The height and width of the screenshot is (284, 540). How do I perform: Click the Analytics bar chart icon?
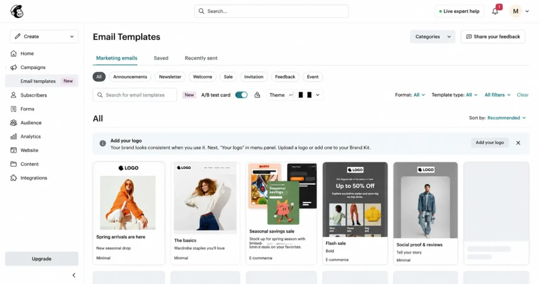[x=13, y=137]
